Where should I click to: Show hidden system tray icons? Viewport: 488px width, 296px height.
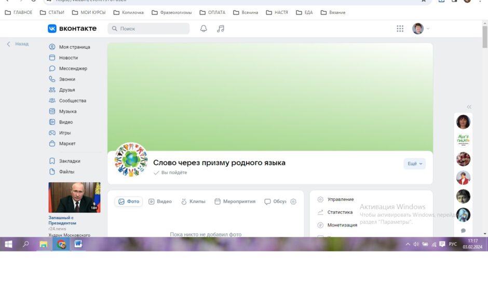[408, 244]
